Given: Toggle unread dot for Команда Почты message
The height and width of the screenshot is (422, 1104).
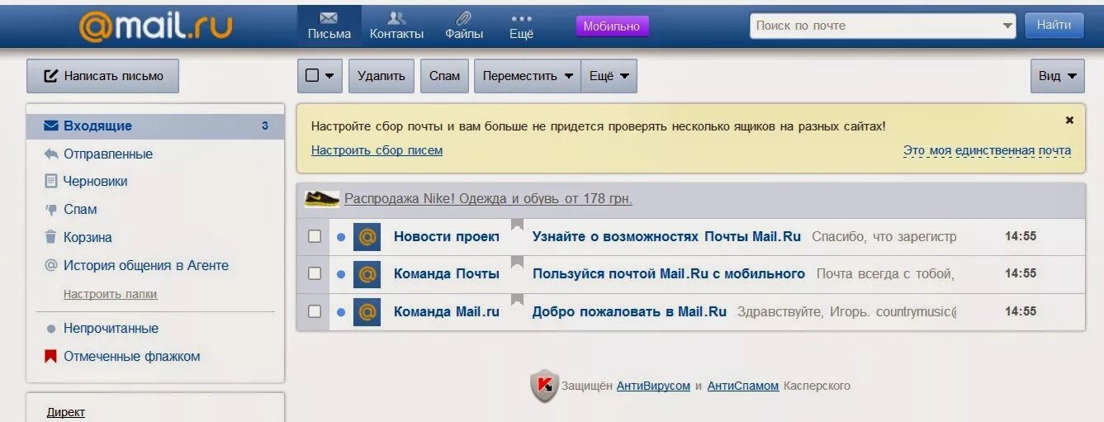Looking at the screenshot, I should (341, 274).
